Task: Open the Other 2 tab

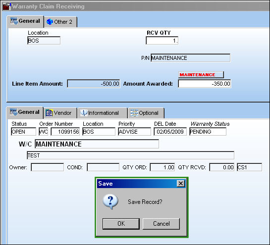Action: coord(60,22)
